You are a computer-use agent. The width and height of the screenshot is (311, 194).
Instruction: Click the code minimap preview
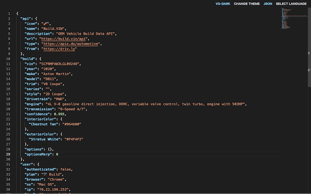coord(294,19)
